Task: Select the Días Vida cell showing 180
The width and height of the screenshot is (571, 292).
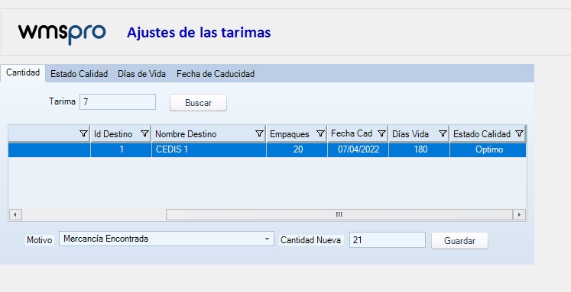Action: (x=419, y=149)
